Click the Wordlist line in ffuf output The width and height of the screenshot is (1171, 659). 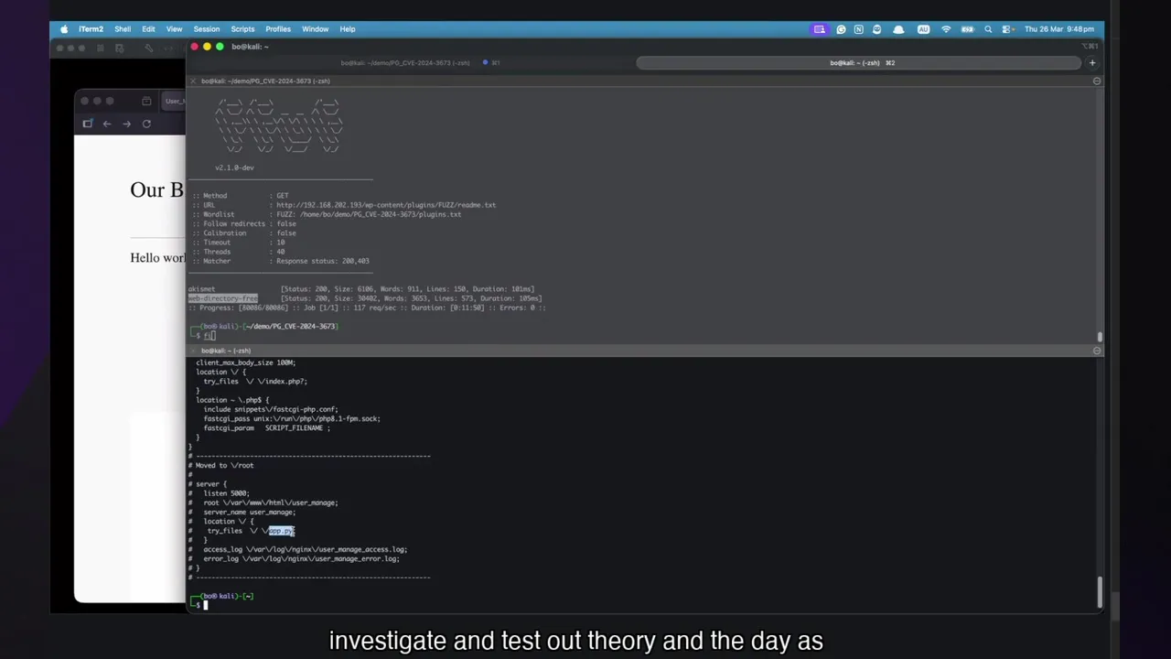327,214
